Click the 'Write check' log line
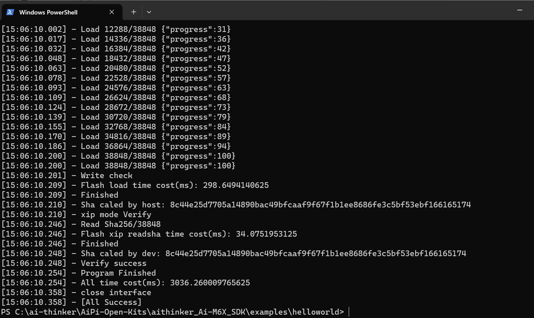 tap(106, 175)
